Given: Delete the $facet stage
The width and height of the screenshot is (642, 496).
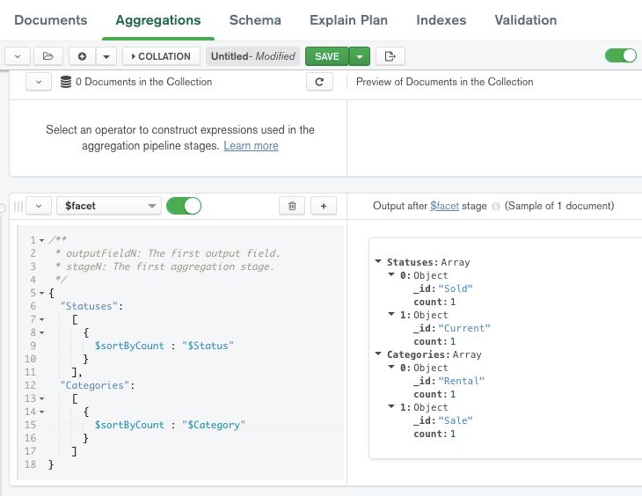Looking at the screenshot, I should [292, 206].
